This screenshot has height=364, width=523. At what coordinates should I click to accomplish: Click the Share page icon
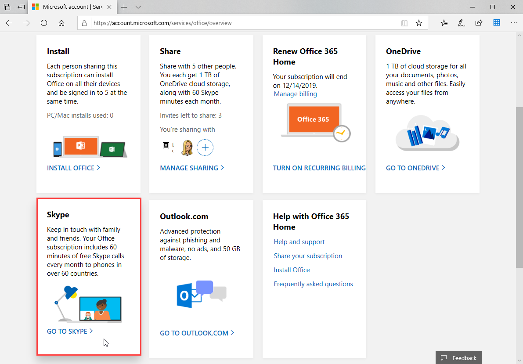click(479, 23)
